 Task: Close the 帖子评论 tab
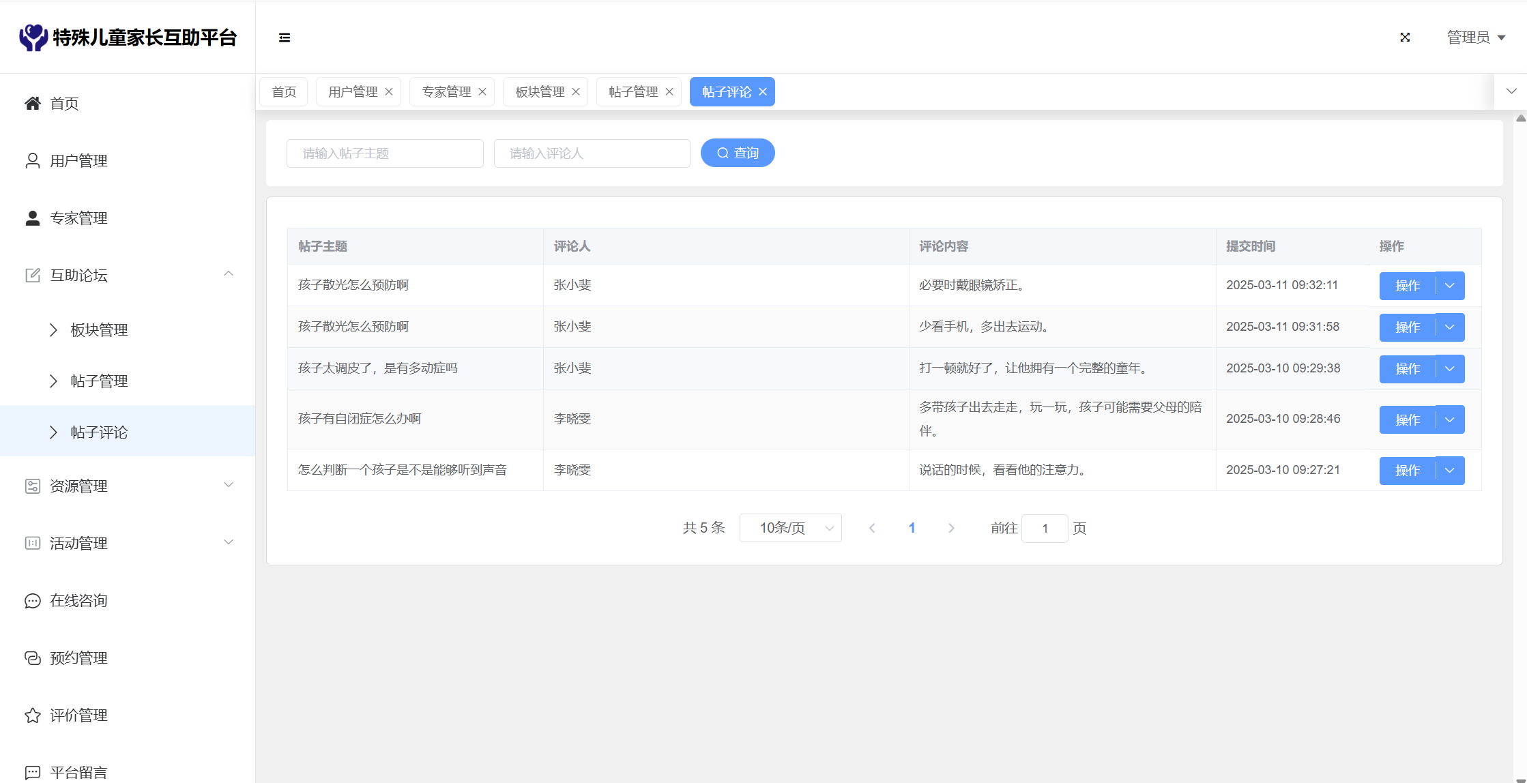coord(763,92)
